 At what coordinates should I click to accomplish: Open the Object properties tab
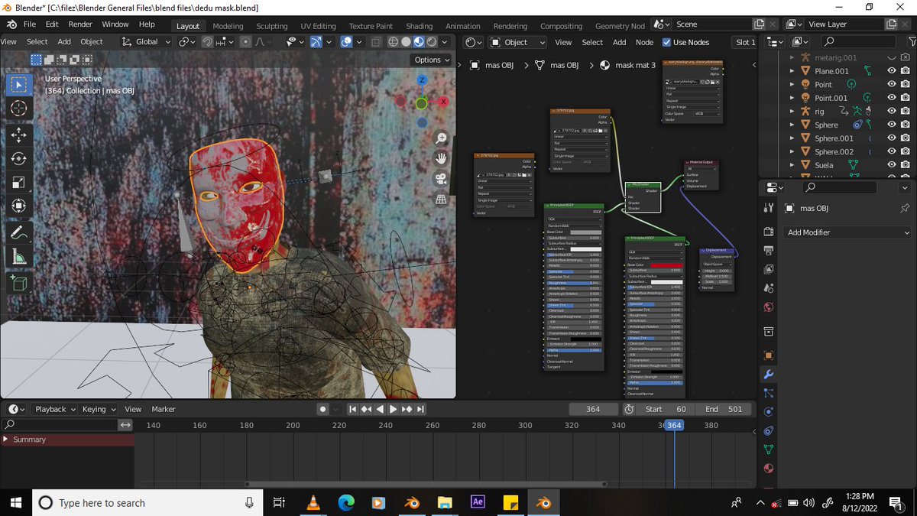[x=769, y=355]
